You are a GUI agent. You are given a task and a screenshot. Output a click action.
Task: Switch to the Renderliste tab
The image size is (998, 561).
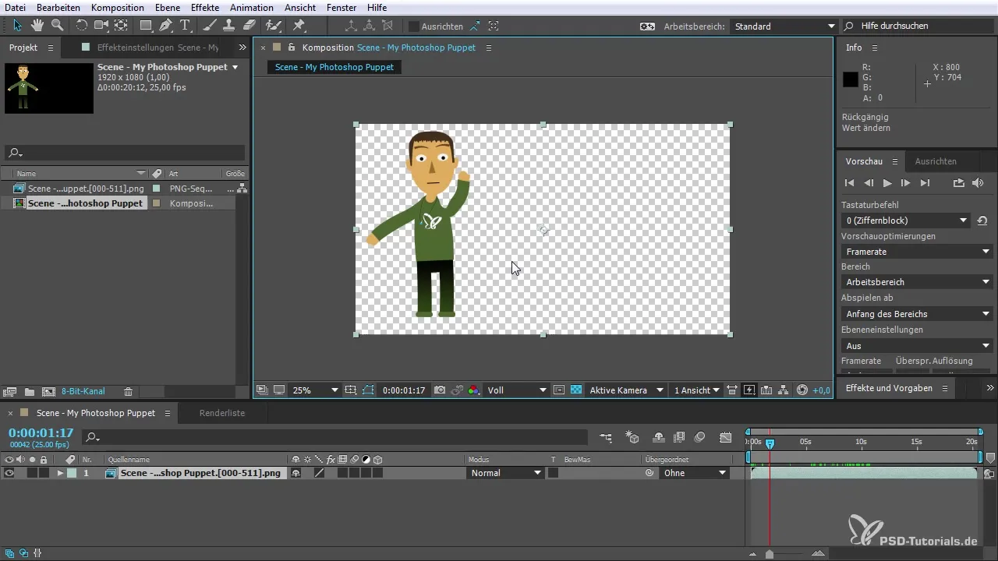click(x=222, y=413)
